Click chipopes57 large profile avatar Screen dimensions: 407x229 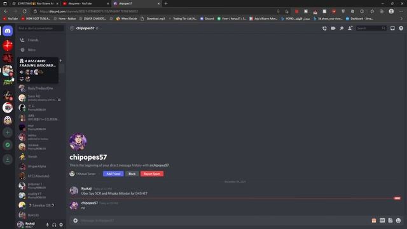coord(78,142)
